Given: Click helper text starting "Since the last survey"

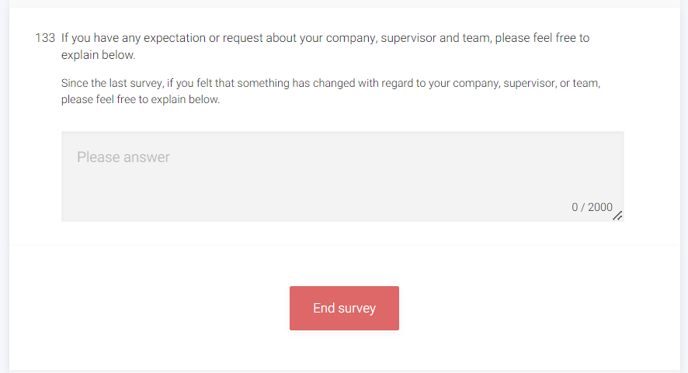Looking at the screenshot, I should pos(330,83).
